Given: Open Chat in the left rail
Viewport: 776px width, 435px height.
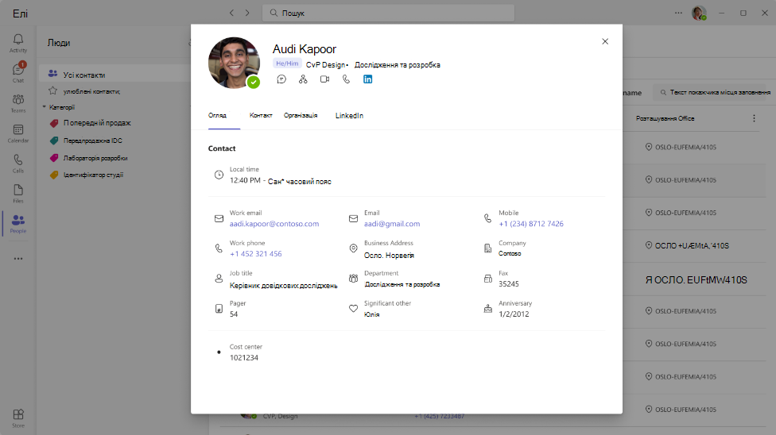Looking at the screenshot, I should coord(18,73).
